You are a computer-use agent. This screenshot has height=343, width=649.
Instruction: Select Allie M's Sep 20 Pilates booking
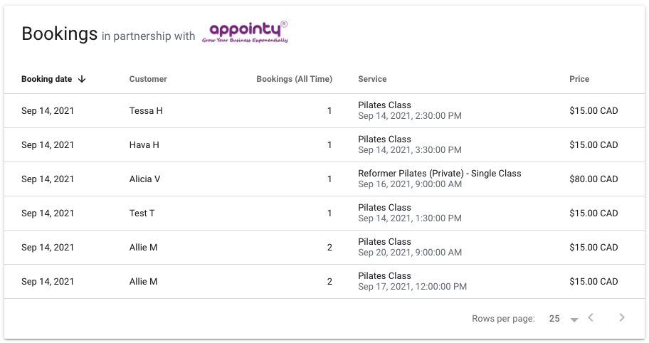(x=410, y=248)
